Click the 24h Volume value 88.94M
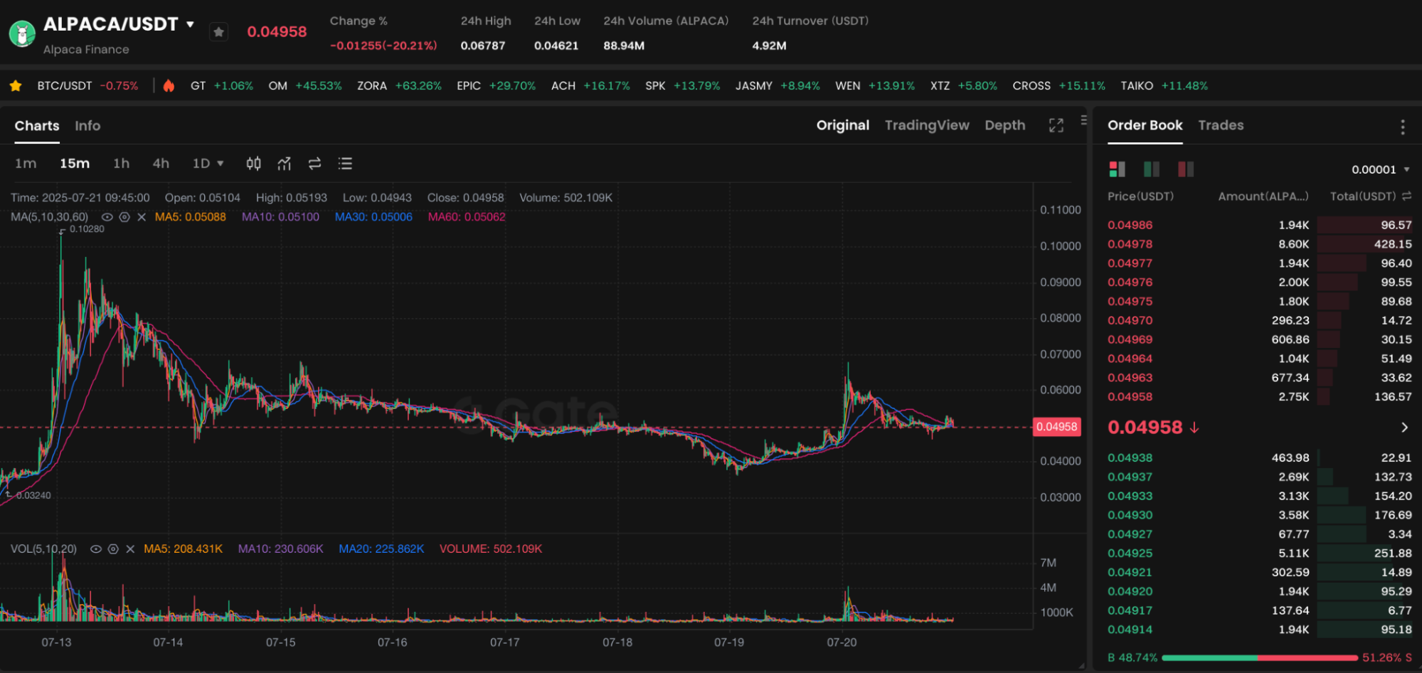The width and height of the screenshot is (1422, 673). click(x=624, y=46)
